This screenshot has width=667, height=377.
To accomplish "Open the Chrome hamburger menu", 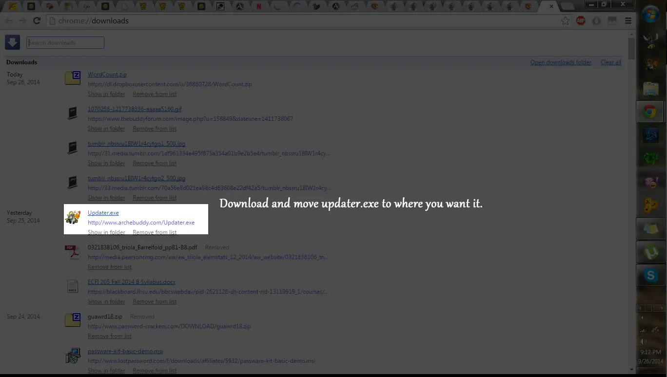I will click(x=628, y=21).
